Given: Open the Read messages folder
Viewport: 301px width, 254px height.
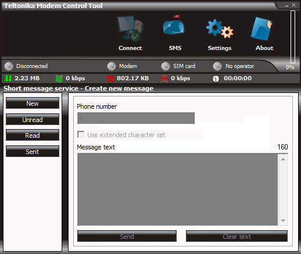Looking at the screenshot, I should pos(33,135).
